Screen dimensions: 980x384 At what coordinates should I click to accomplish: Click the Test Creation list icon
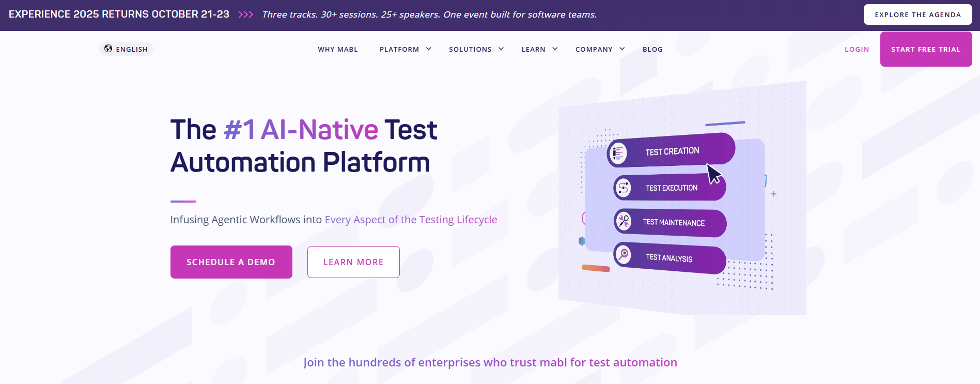pyautogui.click(x=618, y=153)
